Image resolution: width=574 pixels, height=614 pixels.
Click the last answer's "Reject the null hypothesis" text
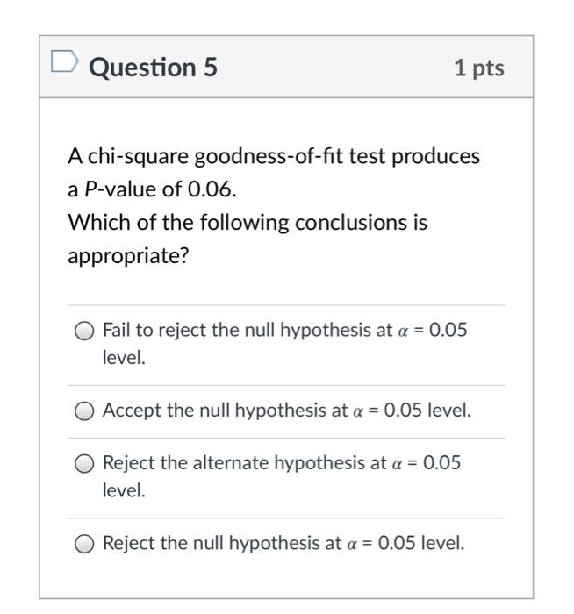pyautogui.click(x=222, y=543)
